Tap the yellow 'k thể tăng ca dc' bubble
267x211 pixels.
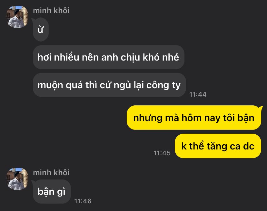[218, 146]
